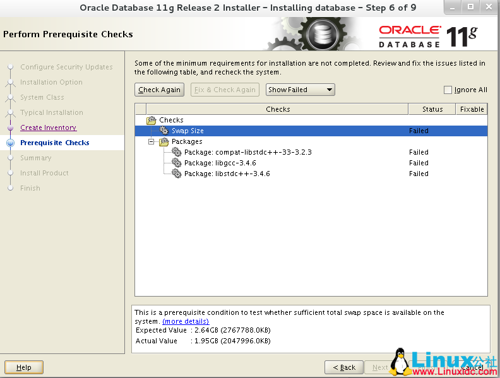Image resolution: width=500 pixels, height=378 pixels.
Task: Minimize the installer window
Action: pos(453,7)
